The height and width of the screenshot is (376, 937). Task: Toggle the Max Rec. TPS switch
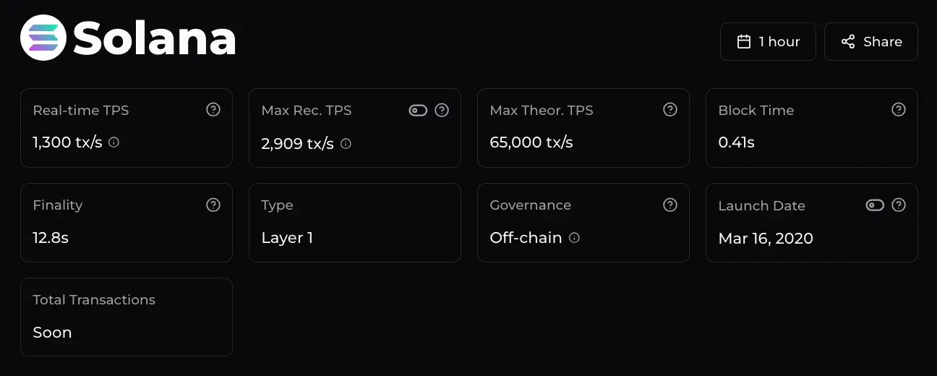coord(418,111)
